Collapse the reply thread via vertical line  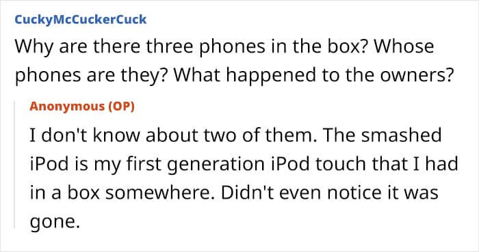[14, 165]
